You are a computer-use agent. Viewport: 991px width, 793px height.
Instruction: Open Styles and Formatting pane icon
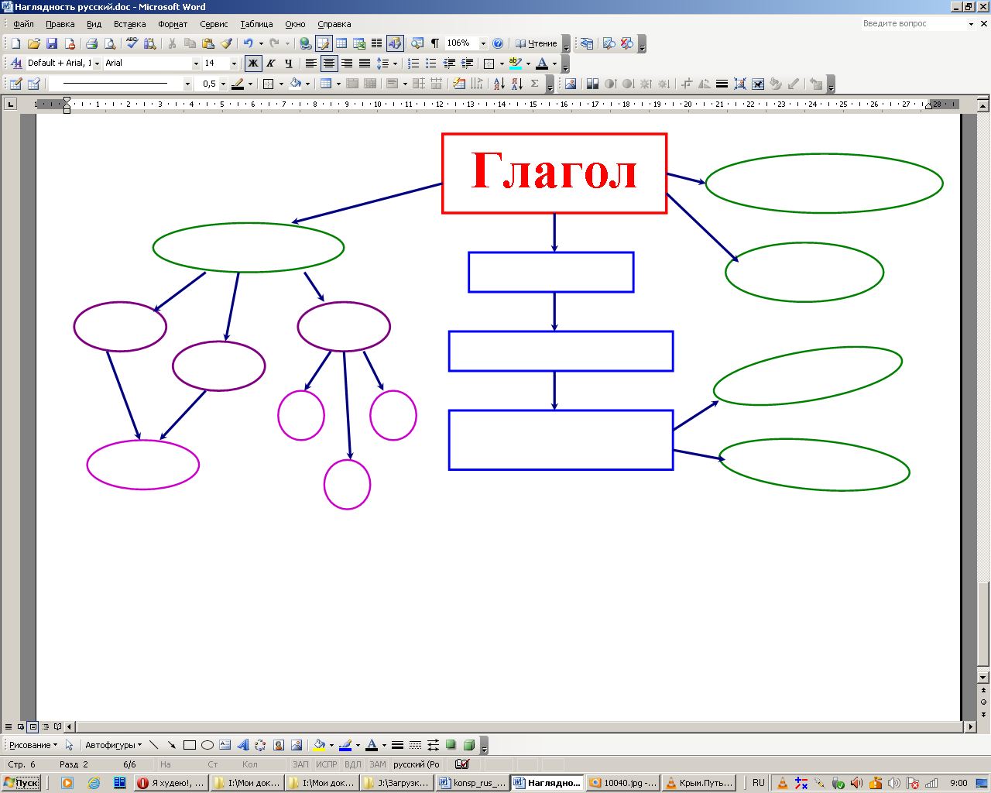[16, 64]
